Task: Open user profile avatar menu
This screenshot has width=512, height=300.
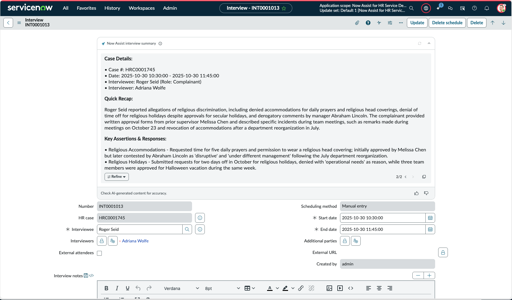Action: point(501,8)
